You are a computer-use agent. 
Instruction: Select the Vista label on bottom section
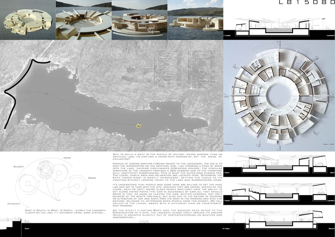[228, 228]
